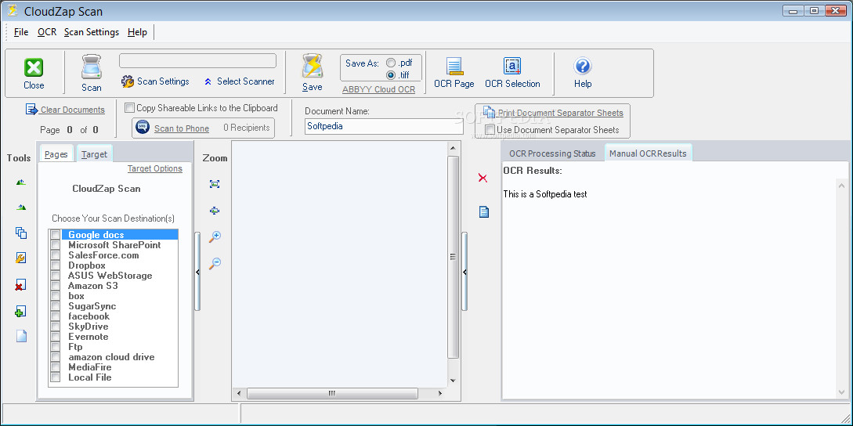Check the Local File destination
The height and width of the screenshot is (426, 853).
pyautogui.click(x=56, y=377)
